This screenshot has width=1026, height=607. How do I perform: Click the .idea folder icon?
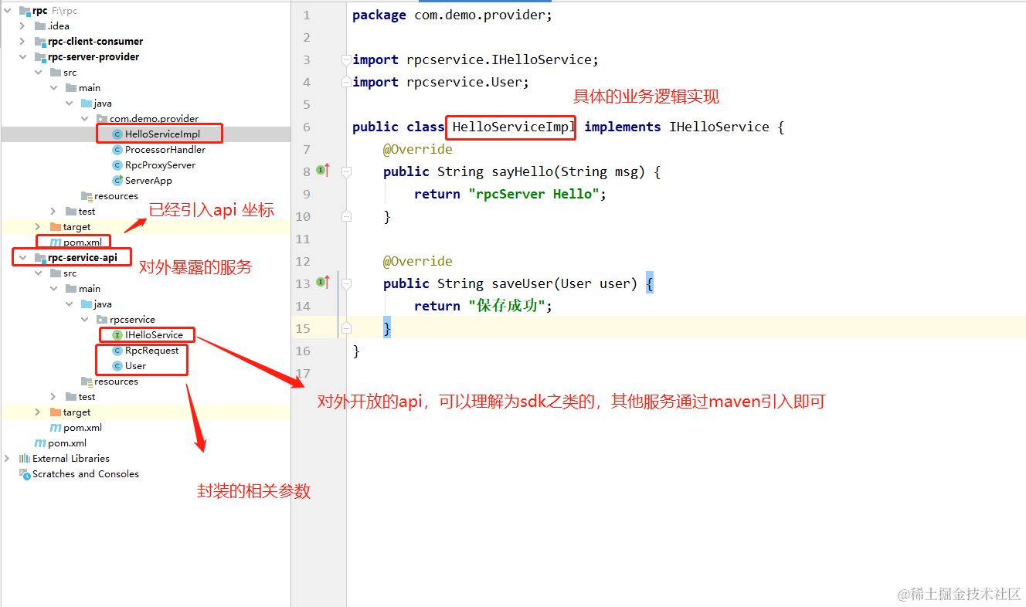click(x=39, y=26)
